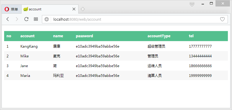Click account type 运维人员
The height and width of the screenshot is (110, 232).
coord(155,66)
